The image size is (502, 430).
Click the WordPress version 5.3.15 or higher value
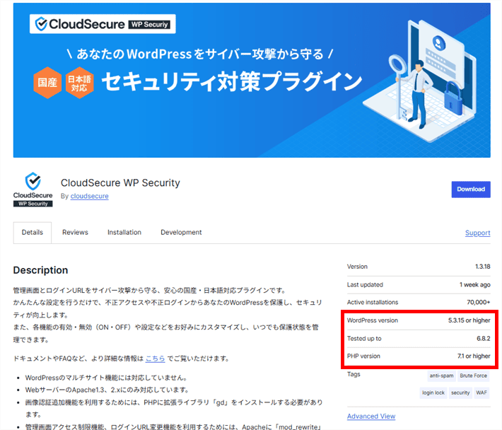(469, 320)
